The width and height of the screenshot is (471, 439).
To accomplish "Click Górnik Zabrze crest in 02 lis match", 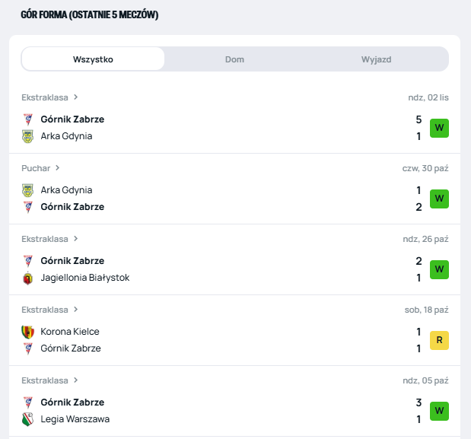I will (27, 119).
